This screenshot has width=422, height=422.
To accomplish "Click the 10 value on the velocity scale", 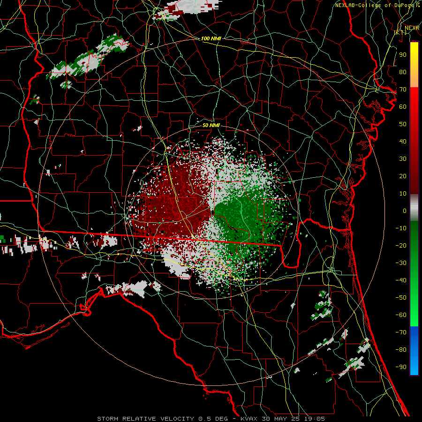I will pyautogui.click(x=403, y=194).
